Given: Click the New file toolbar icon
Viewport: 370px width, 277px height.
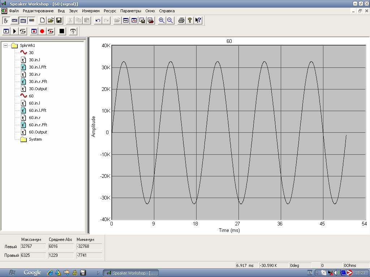Looking at the screenshot, I should point(42,21).
